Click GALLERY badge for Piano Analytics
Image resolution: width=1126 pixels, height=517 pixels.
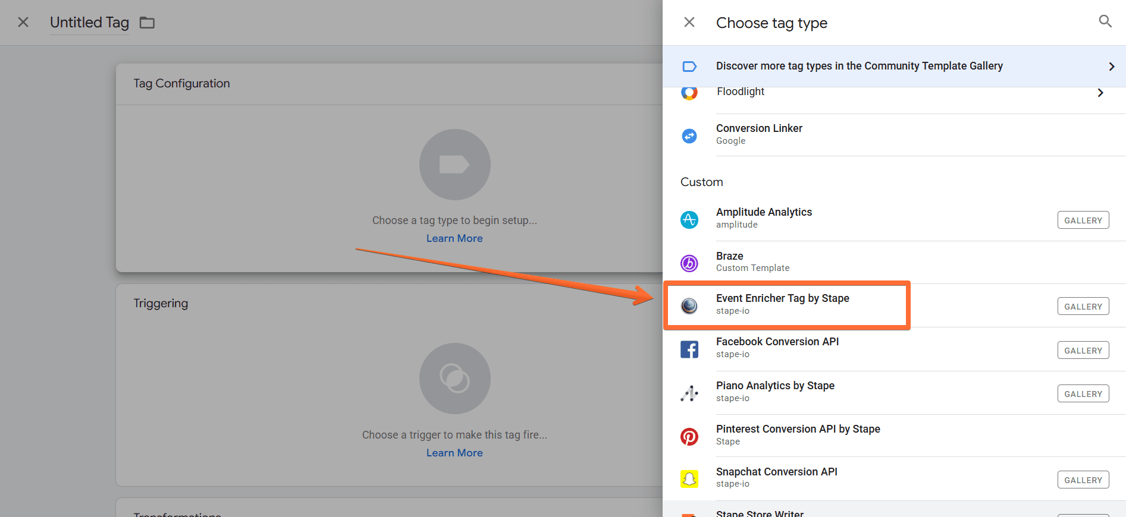pyautogui.click(x=1083, y=393)
